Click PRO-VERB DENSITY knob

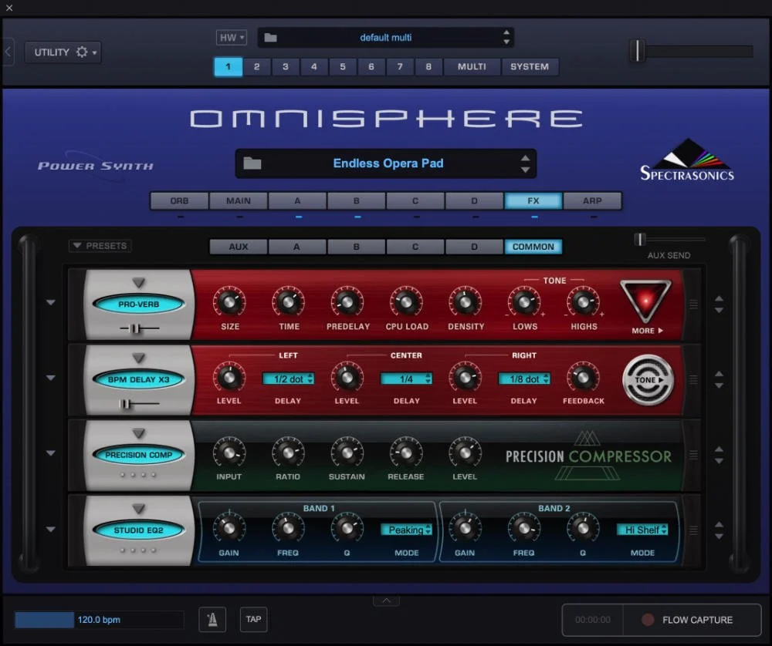[466, 302]
